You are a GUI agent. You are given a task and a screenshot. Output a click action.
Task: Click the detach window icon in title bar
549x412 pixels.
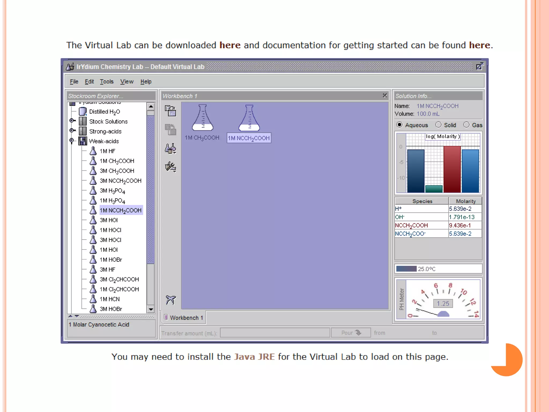(x=479, y=67)
